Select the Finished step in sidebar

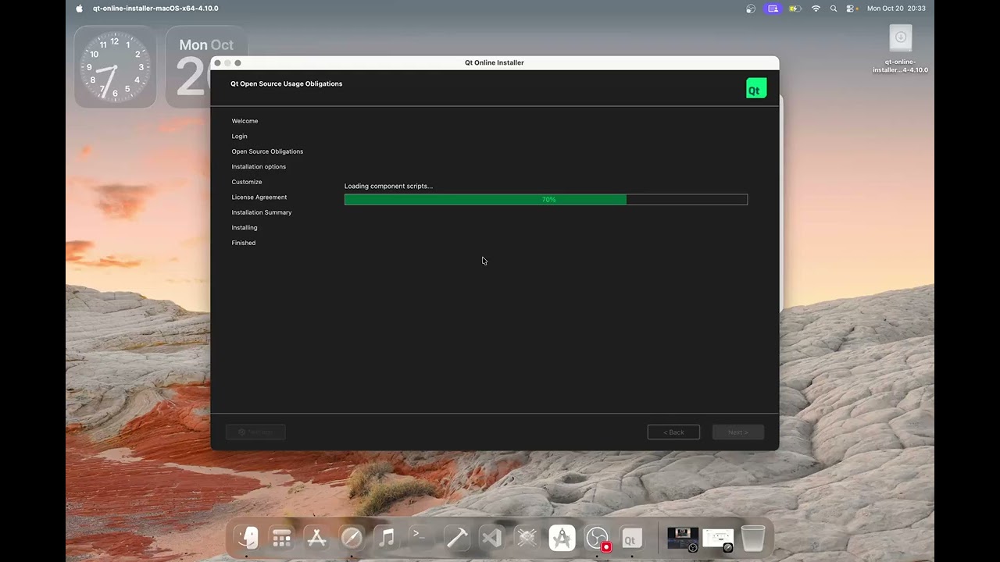click(244, 243)
